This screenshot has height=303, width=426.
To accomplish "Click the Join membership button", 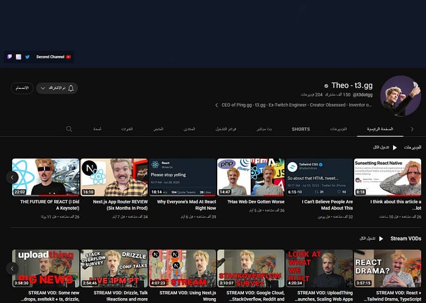I will [22, 88].
